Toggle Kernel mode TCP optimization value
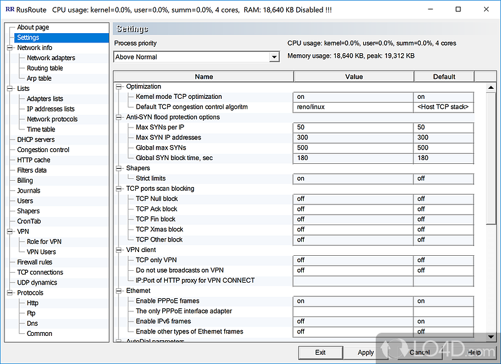The width and height of the screenshot is (501, 364). [353, 97]
